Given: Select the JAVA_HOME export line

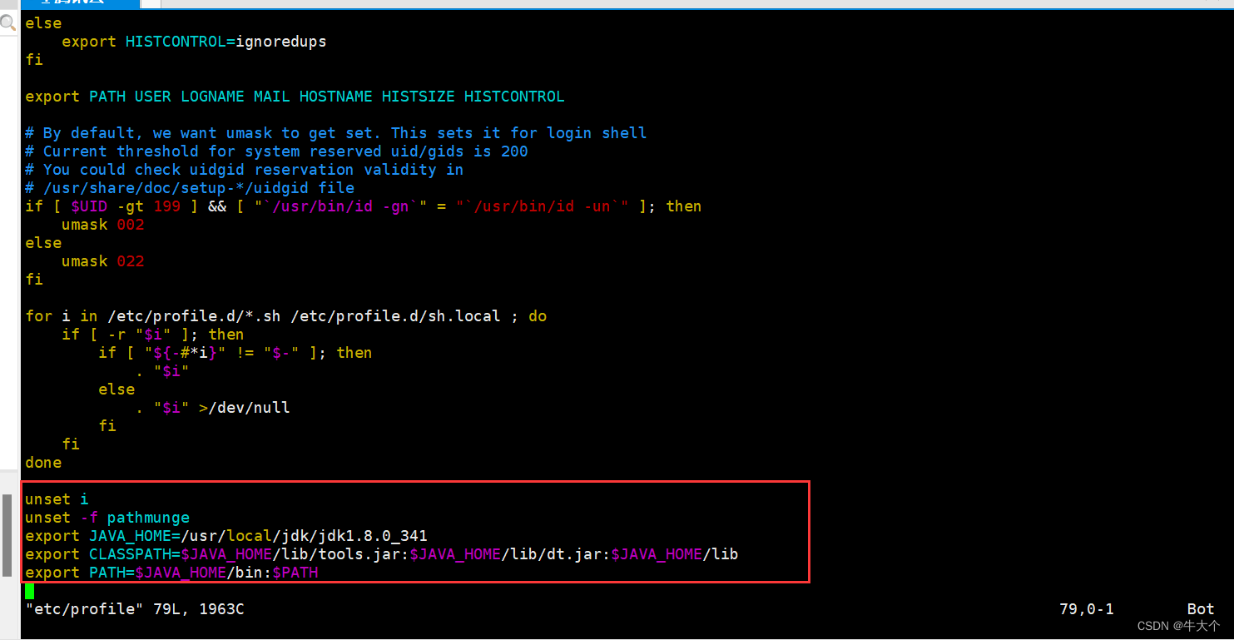Looking at the screenshot, I should [225, 535].
